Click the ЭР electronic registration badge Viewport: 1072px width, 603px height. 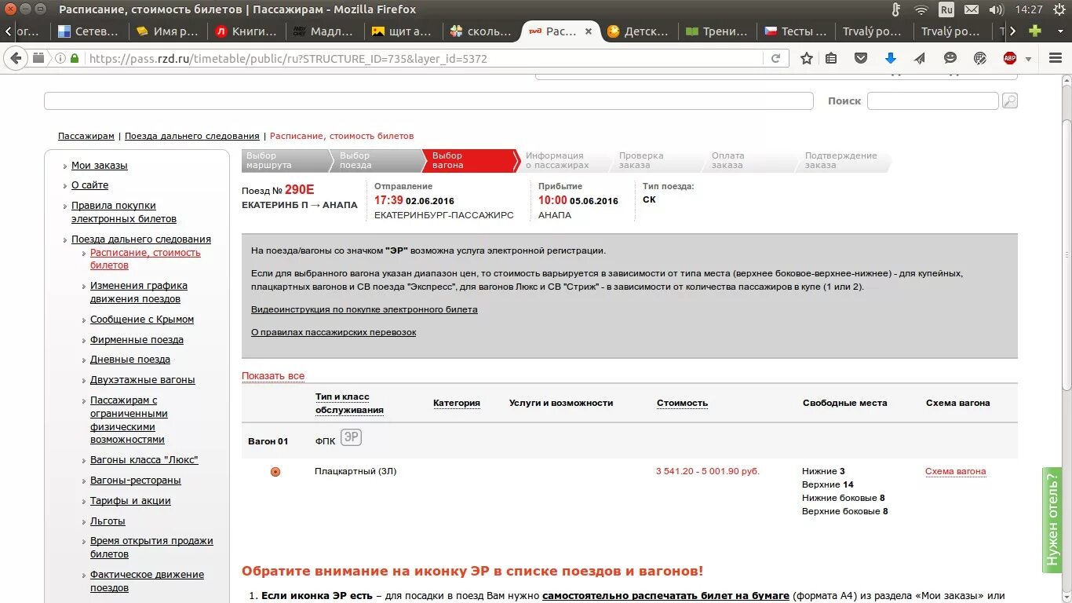point(351,437)
